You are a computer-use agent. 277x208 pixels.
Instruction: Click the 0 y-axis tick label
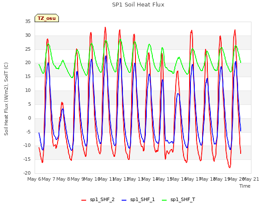[29, 118]
